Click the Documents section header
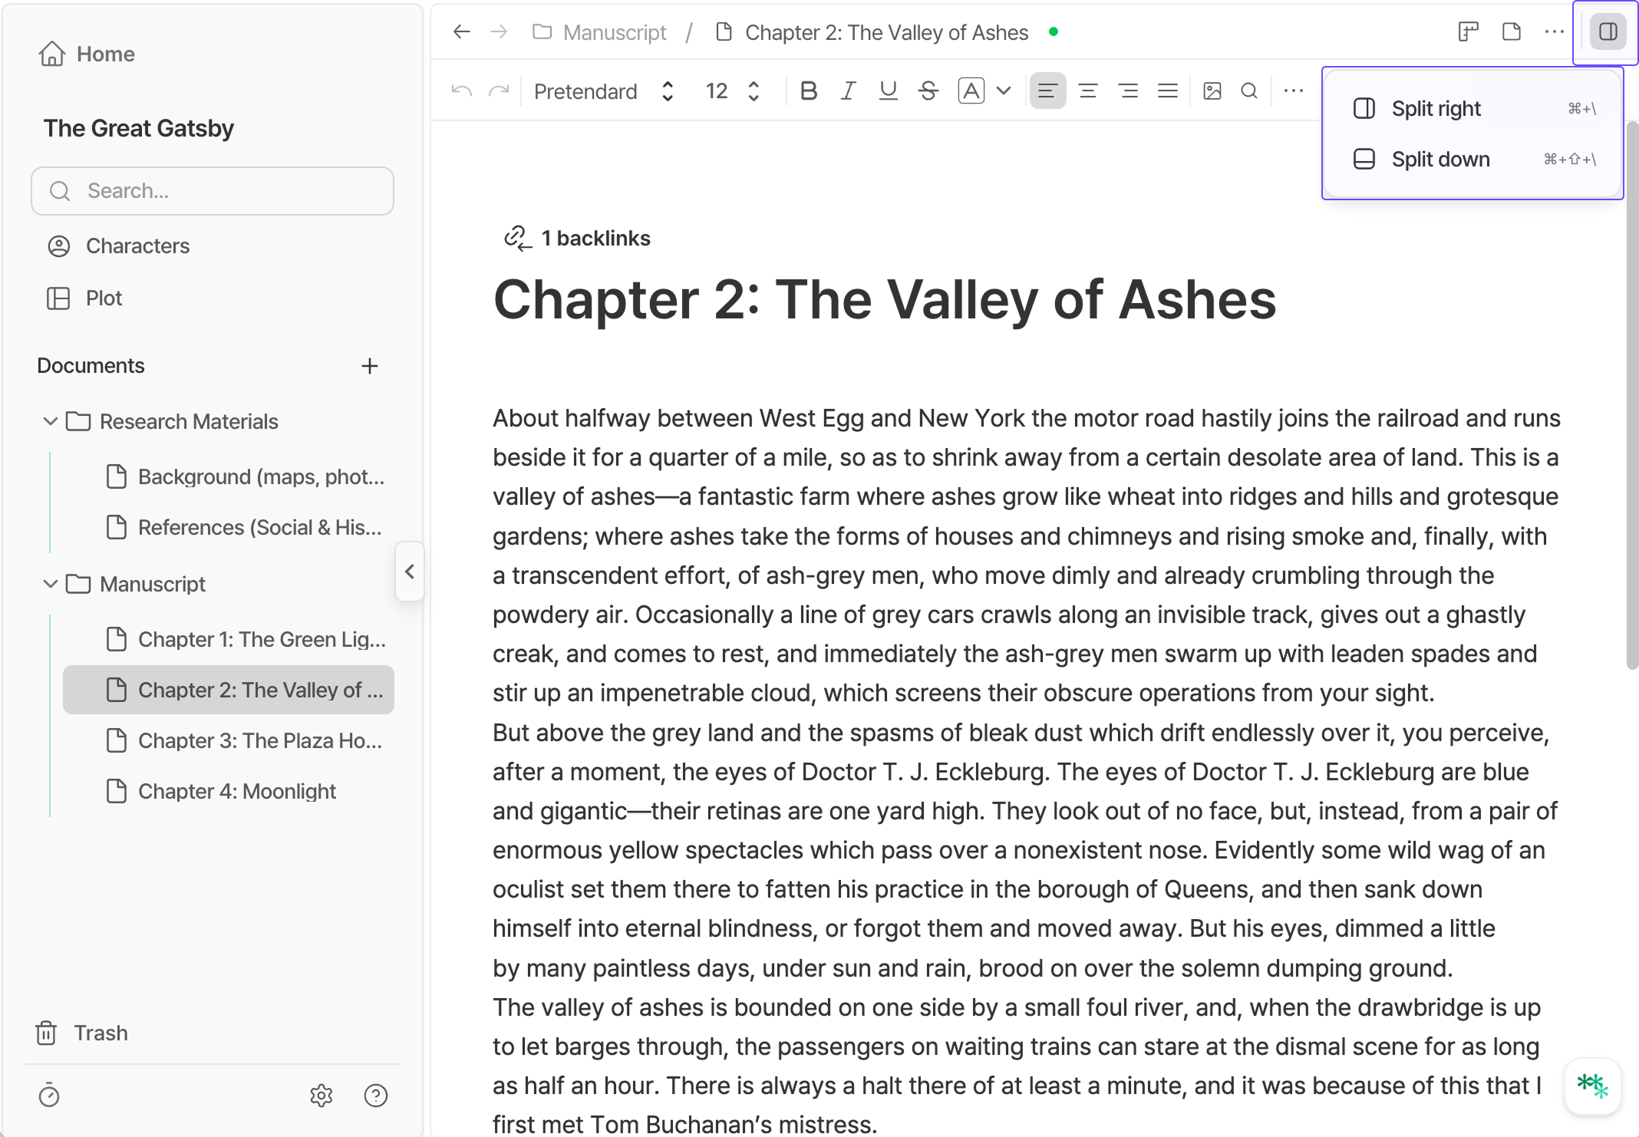Image resolution: width=1639 pixels, height=1137 pixels. point(91,366)
